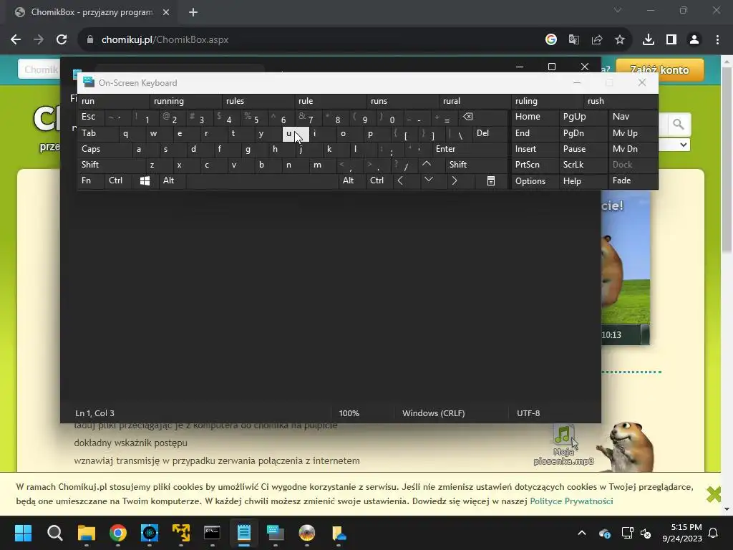Open Windows taskbar search
Image resolution: width=733 pixels, height=550 pixels.
[x=54, y=533]
